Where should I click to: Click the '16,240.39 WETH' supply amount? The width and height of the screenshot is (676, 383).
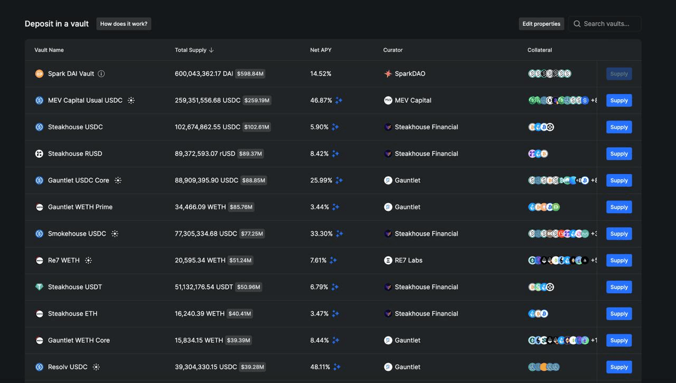tap(200, 314)
